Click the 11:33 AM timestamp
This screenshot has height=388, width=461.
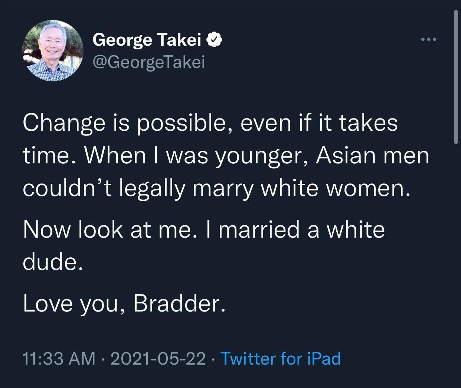point(59,359)
